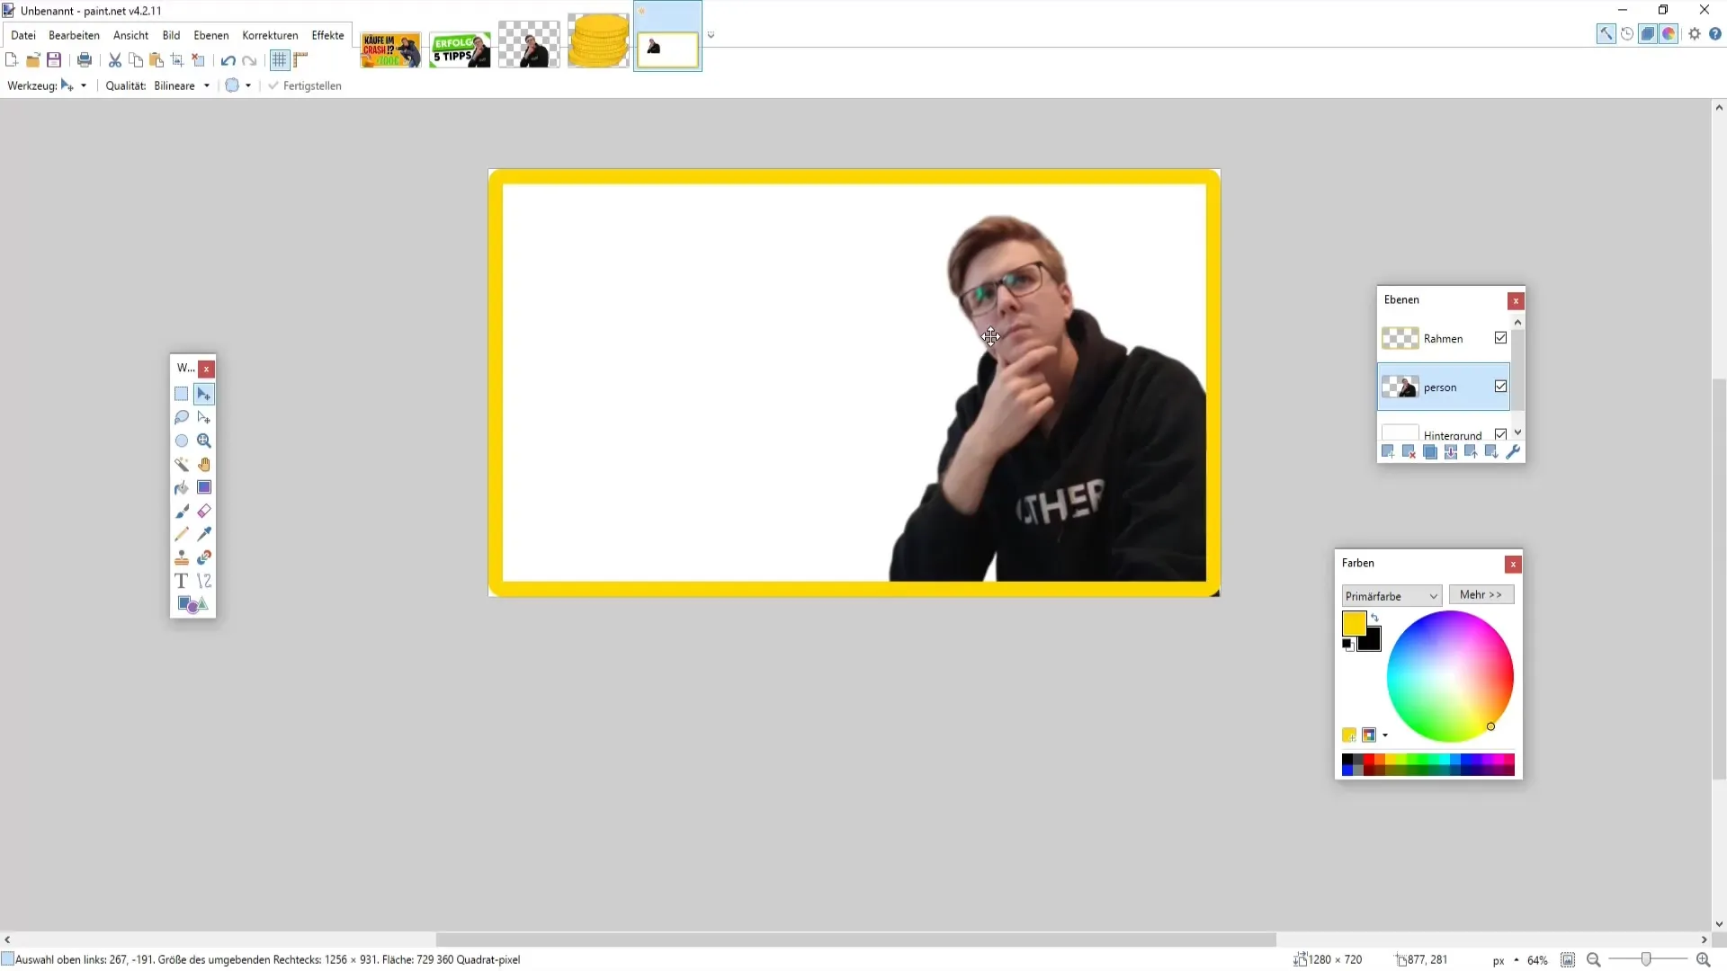Hide the Rahmen layer via checkbox

1500,338
